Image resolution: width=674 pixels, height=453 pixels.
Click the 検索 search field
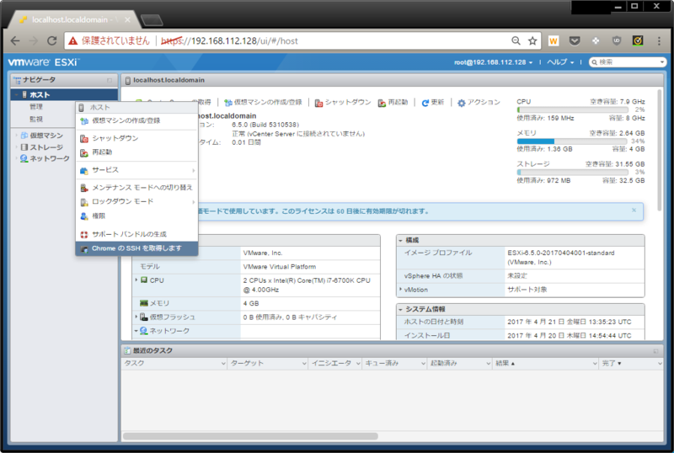[628, 62]
